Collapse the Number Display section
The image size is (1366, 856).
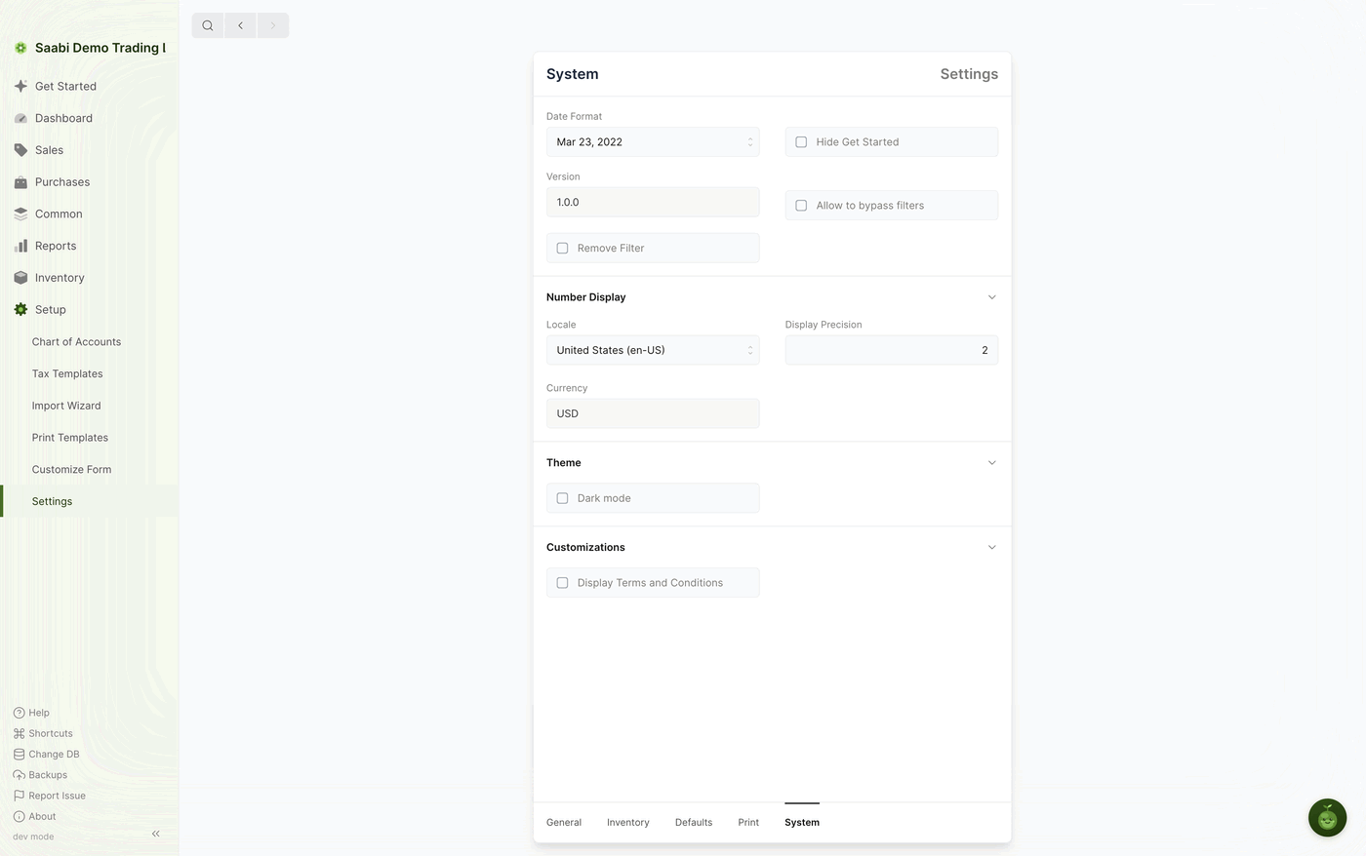coord(991,297)
